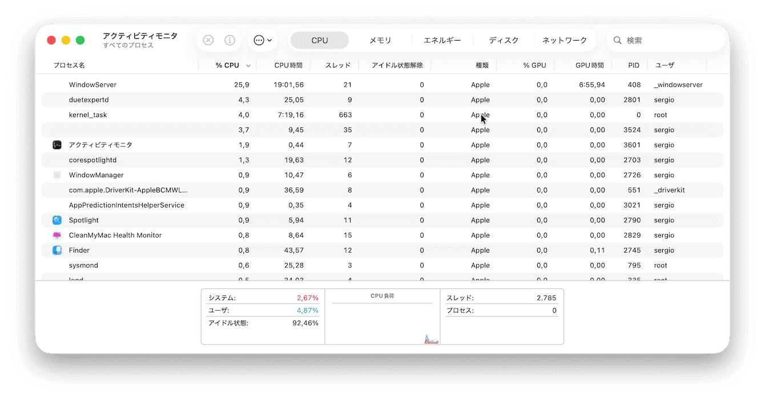Sort by アイドル状態解除 column header
Viewport: 765px width, 400px height.
(397, 65)
